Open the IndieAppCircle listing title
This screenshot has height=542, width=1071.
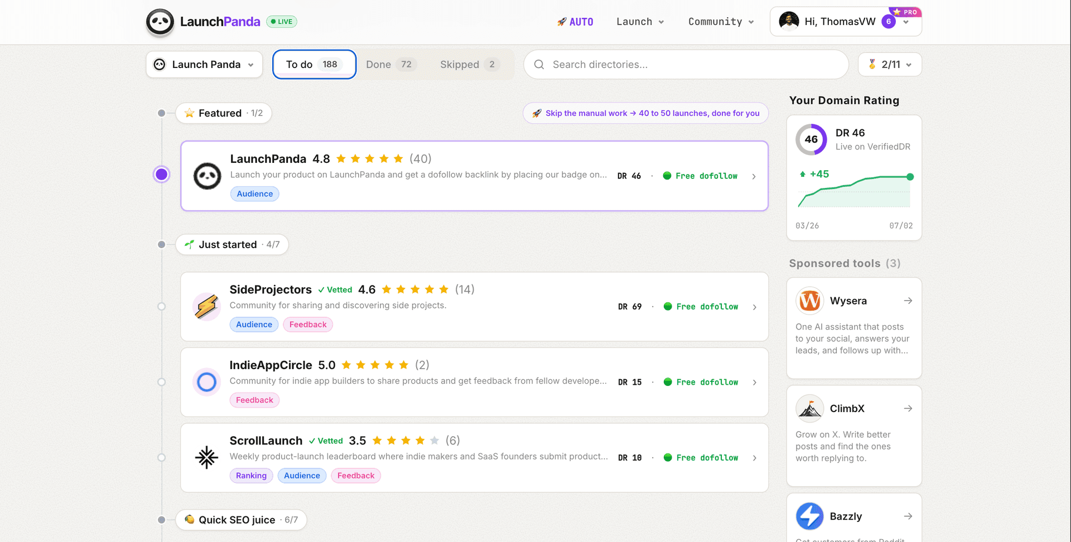[x=271, y=365]
